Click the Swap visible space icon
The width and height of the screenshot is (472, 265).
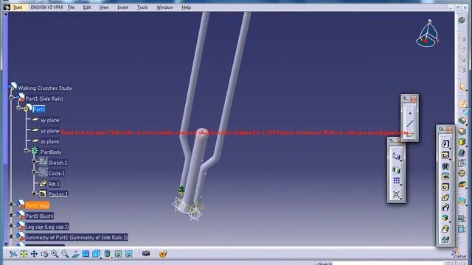[x=128, y=254]
